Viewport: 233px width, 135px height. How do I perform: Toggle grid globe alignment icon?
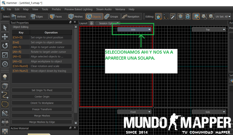coord(180,16)
